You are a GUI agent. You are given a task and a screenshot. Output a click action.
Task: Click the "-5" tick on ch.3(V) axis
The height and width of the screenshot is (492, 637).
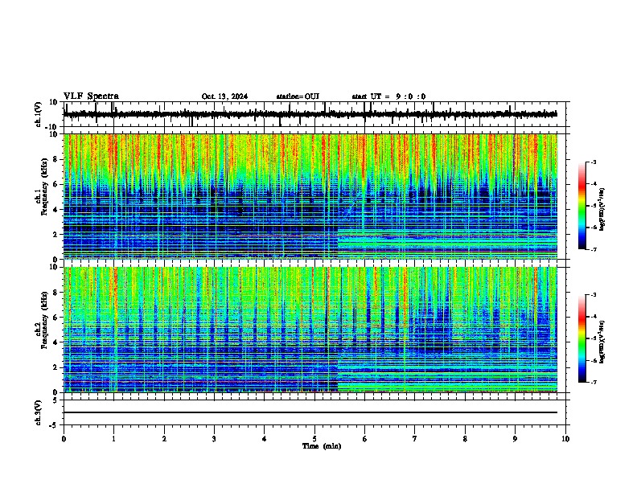(55, 425)
